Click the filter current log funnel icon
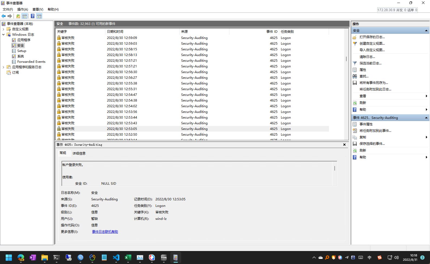The width and height of the screenshot is (430, 264). pyautogui.click(x=355, y=63)
